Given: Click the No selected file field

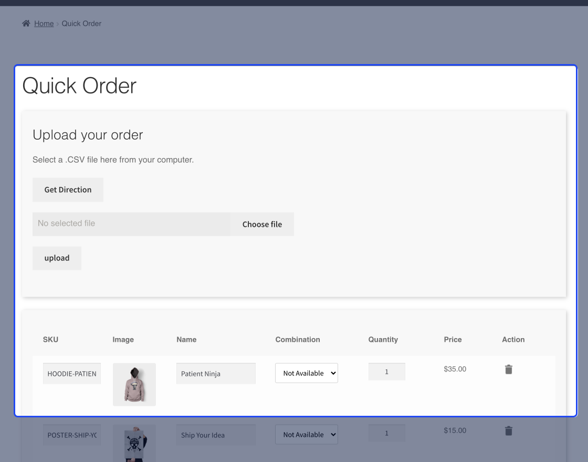Looking at the screenshot, I should tap(131, 223).
